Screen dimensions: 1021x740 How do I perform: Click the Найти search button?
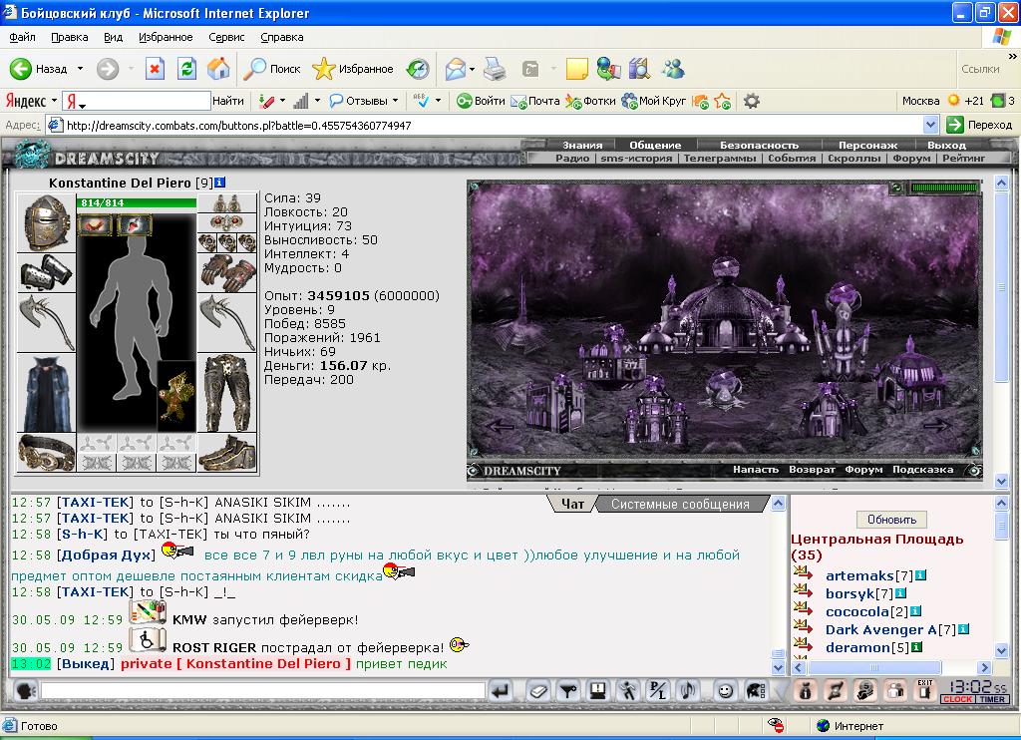228,101
